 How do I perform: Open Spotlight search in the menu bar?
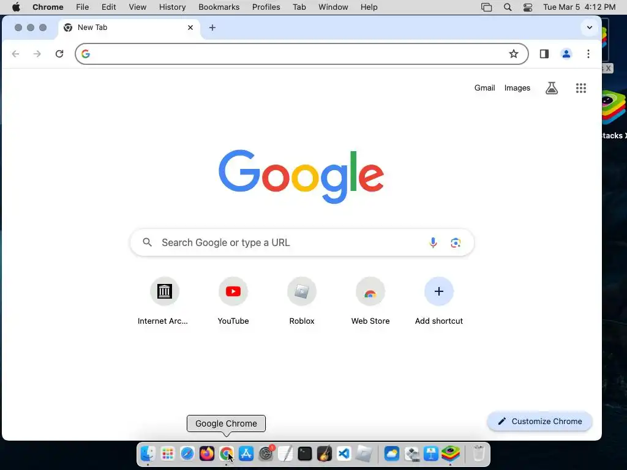[x=508, y=7]
